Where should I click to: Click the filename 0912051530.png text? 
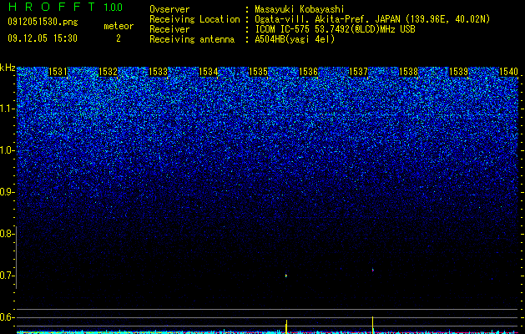(x=43, y=22)
